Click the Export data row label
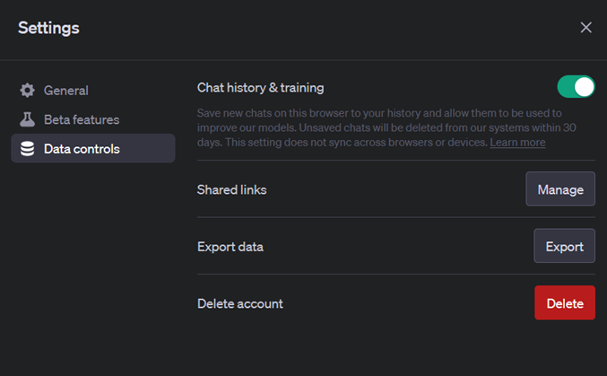Image resolution: width=607 pixels, height=376 pixels. click(x=230, y=246)
